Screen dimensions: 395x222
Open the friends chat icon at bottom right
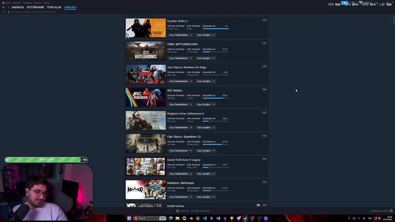click(x=391, y=211)
